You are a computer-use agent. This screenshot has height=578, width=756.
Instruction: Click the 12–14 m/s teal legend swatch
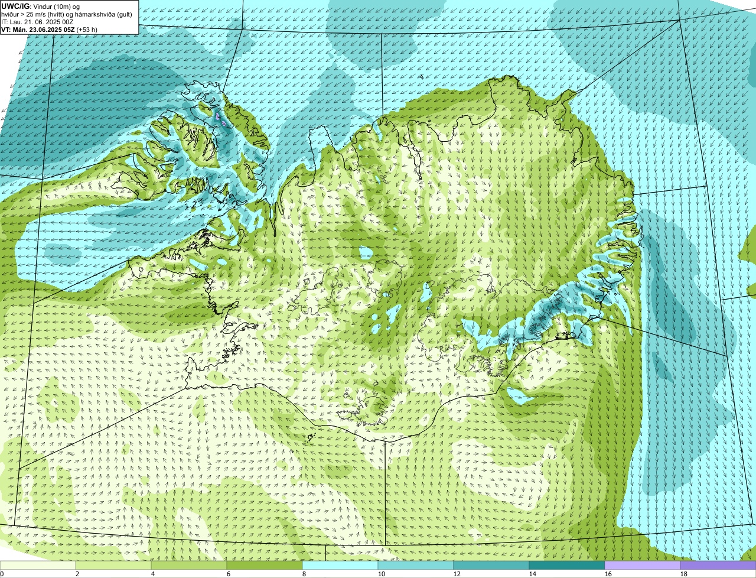pos(491,565)
